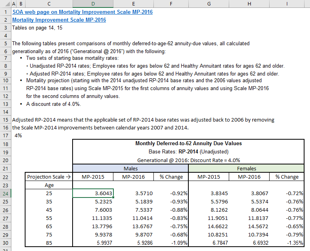Select column G header

coord(209,4)
